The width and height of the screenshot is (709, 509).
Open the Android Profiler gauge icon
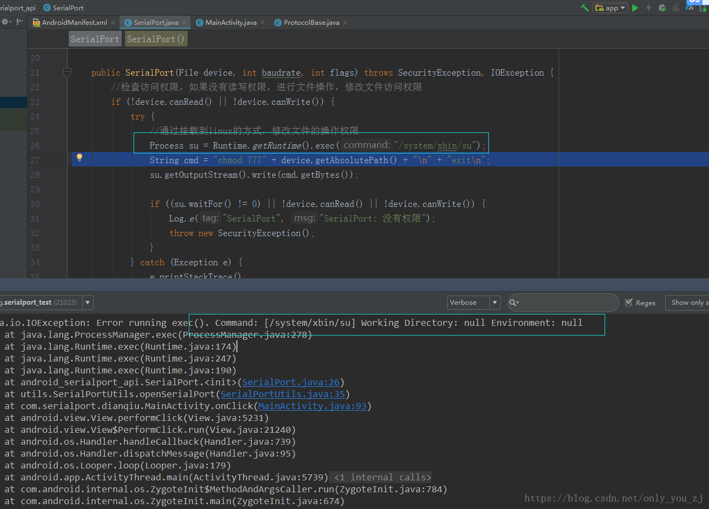pyautogui.click(x=688, y=9)
